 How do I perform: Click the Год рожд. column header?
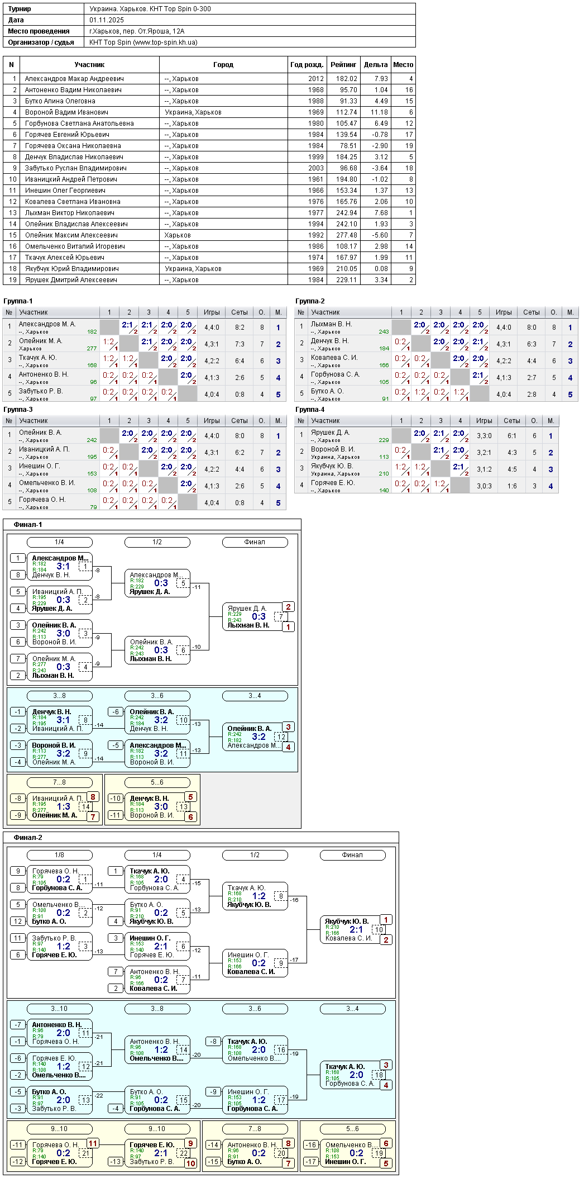(307, 65)
